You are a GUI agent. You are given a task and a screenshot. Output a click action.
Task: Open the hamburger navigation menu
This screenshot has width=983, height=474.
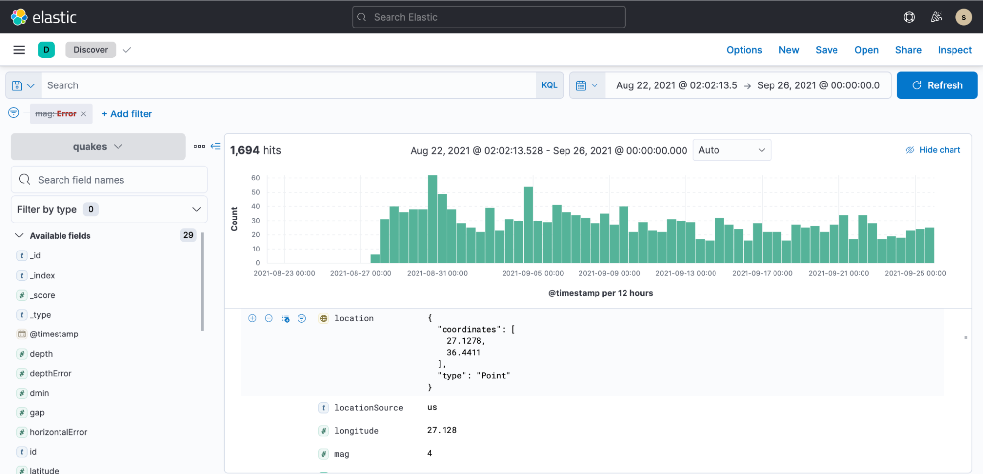(x=19, y=50)
